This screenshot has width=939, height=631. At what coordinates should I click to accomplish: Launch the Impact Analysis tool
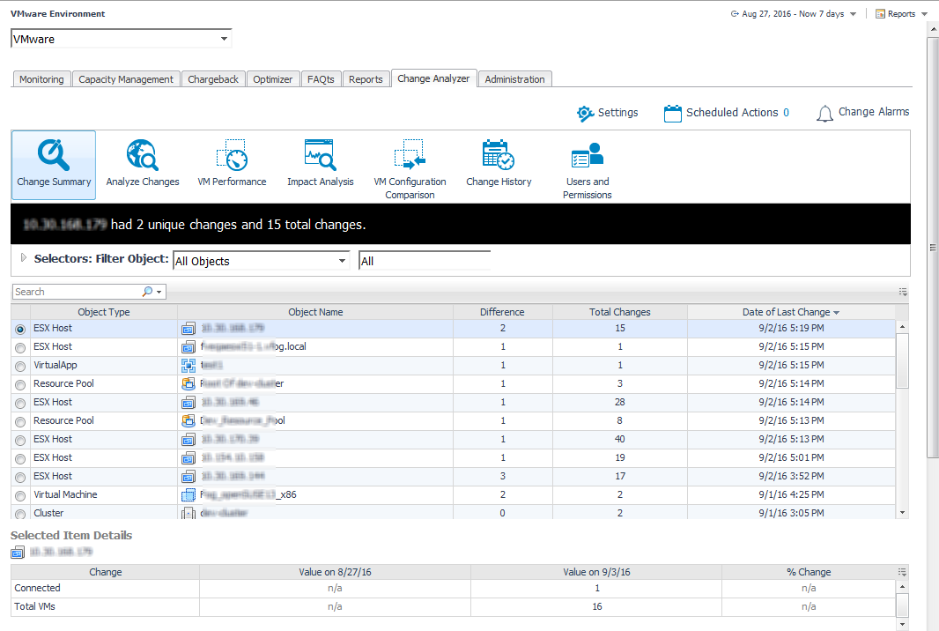click(320, 164)
